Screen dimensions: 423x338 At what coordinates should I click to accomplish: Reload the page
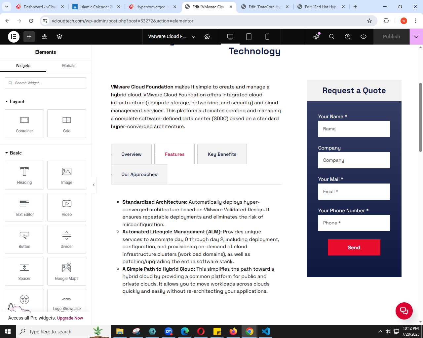[31, 21]
